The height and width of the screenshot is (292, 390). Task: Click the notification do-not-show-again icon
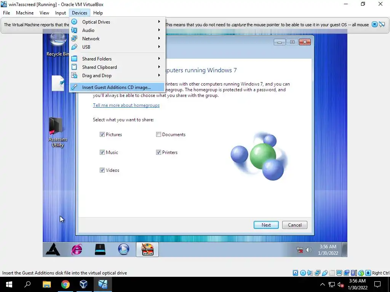(382, 24)
